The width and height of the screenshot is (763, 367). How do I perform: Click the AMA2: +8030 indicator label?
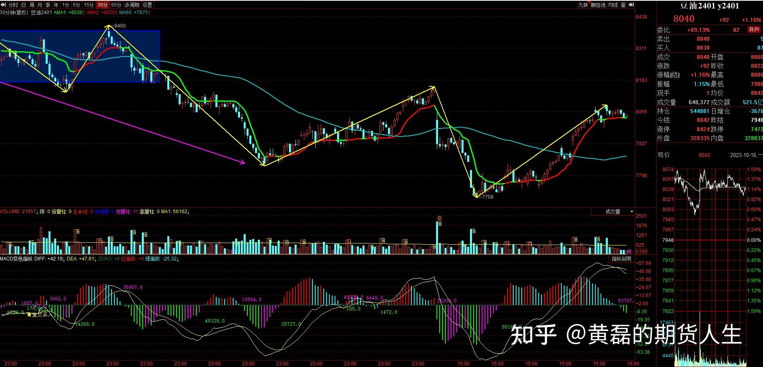pyautogui.click(x=102, y=13)
